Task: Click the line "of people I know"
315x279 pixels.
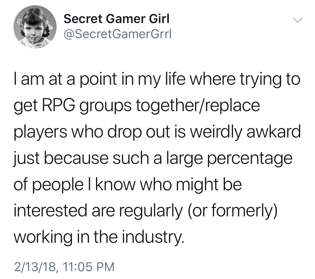Action: tap(128, 185)
